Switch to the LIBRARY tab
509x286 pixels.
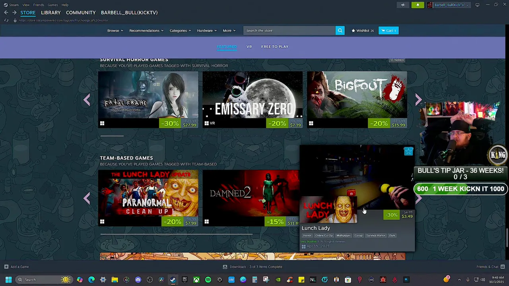tap(51, 13)
